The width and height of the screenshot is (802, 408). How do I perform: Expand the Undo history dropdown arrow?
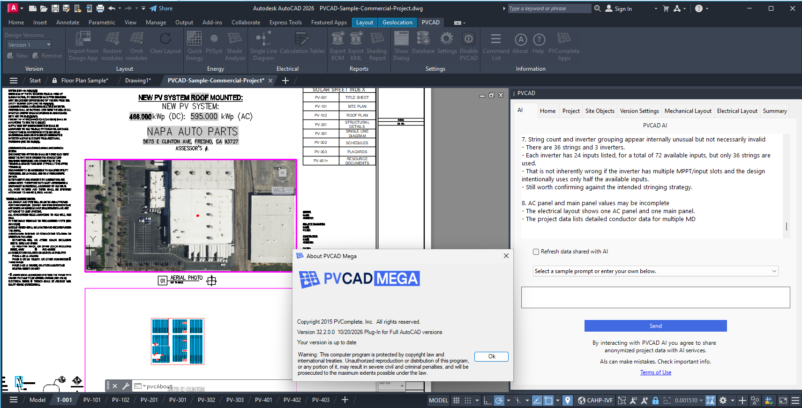pos(120,8)
